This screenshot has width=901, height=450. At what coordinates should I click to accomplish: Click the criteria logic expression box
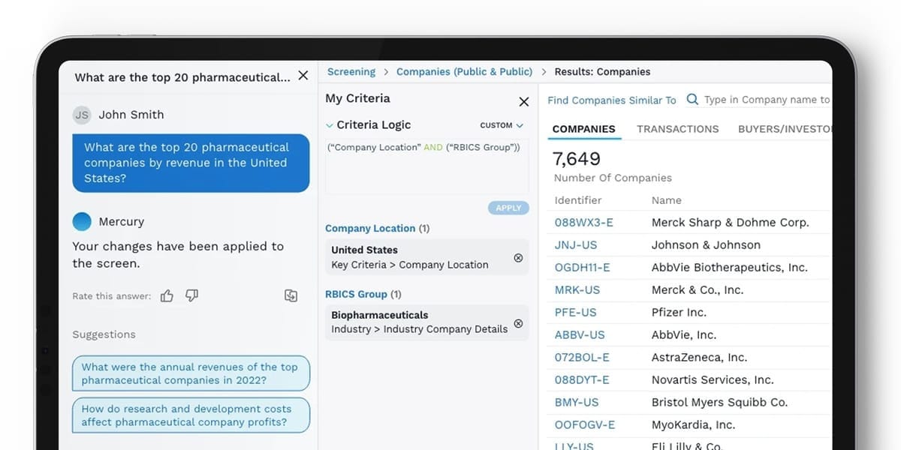click(x=426, y=166)
